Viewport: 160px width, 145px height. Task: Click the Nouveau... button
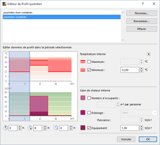pyautogui.click(x=142, y=13)
